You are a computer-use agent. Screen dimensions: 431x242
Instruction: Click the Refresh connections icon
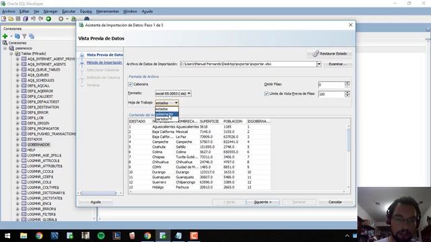click(x=18, y=36)
